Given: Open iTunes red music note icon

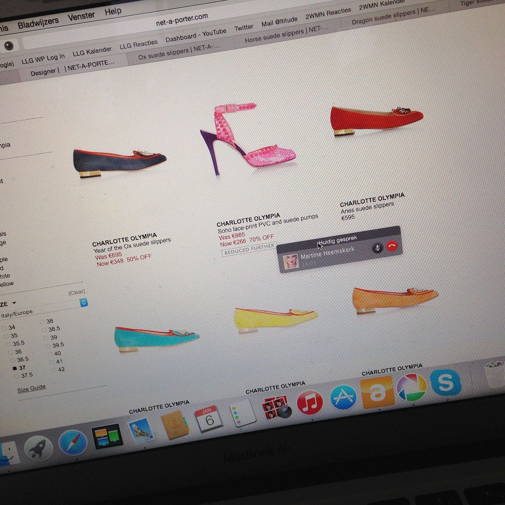Looking at the screenshot, I should (x=310, y=402).
